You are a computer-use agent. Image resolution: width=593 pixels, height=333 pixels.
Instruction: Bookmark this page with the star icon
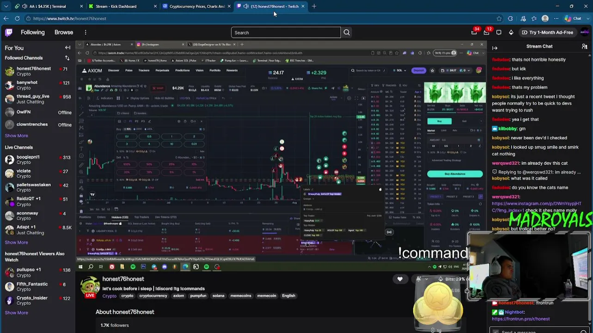[x=499, y=18]
